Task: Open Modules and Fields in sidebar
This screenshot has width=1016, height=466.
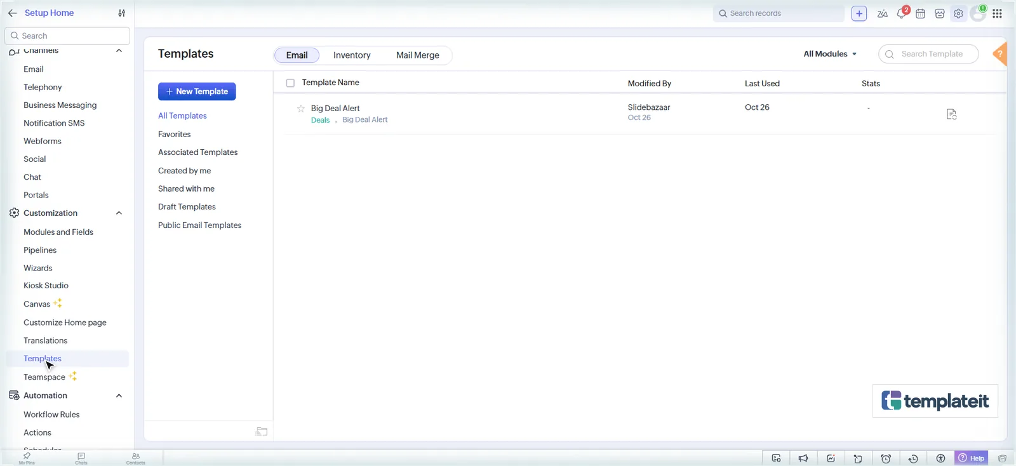Action: click(x=58, y=232)
